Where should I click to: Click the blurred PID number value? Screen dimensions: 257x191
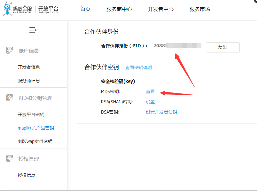[177, 46]
